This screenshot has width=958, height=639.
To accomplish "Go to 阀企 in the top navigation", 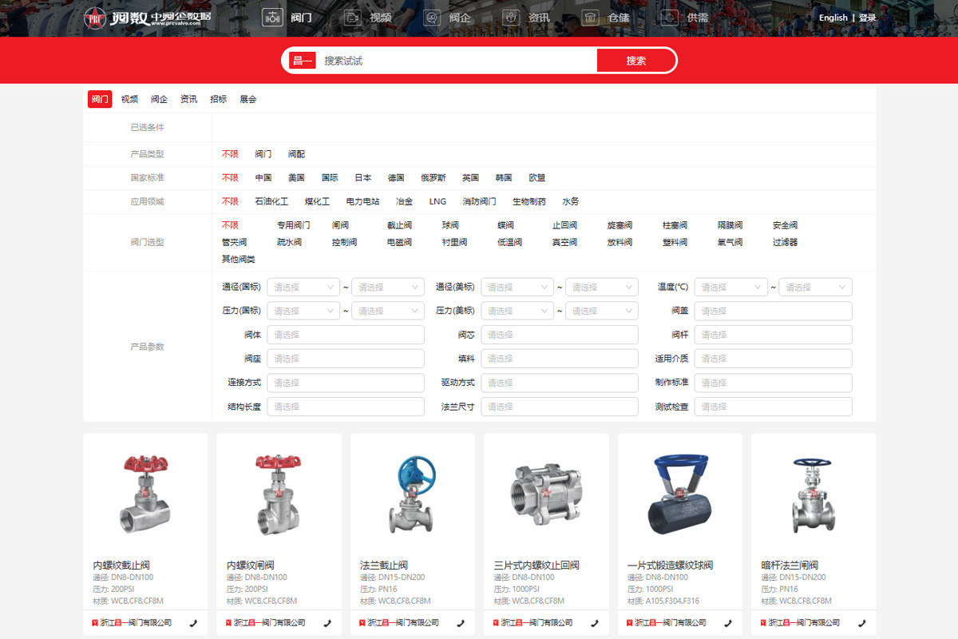I will [446, 18].
